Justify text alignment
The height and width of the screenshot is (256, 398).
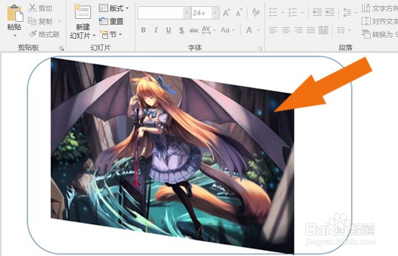point(311,30)
